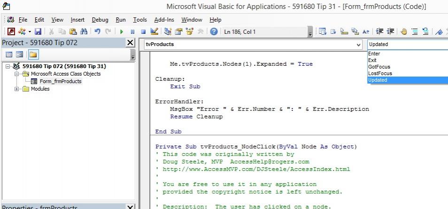The width and height of the screenshot is (448, 209).
Task: Switch to Microsoft Access via View icon
Action: pyautogui.click(x=11, y=31)
